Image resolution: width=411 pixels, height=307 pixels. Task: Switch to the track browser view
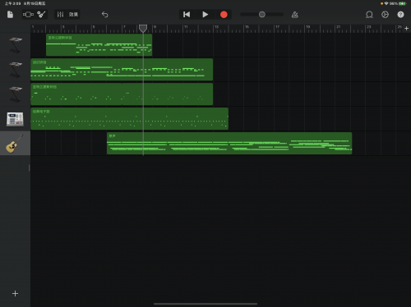point(28,15)
